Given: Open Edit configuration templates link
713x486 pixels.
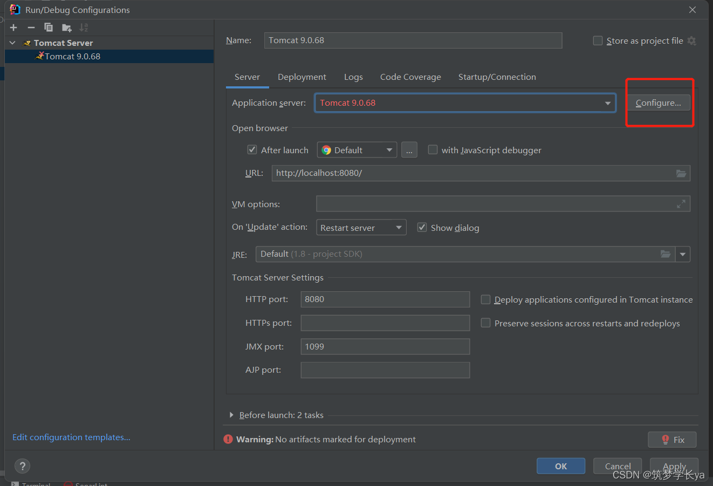Looking at the screenshot, I should pyautogui.click(x=71, y=437).
